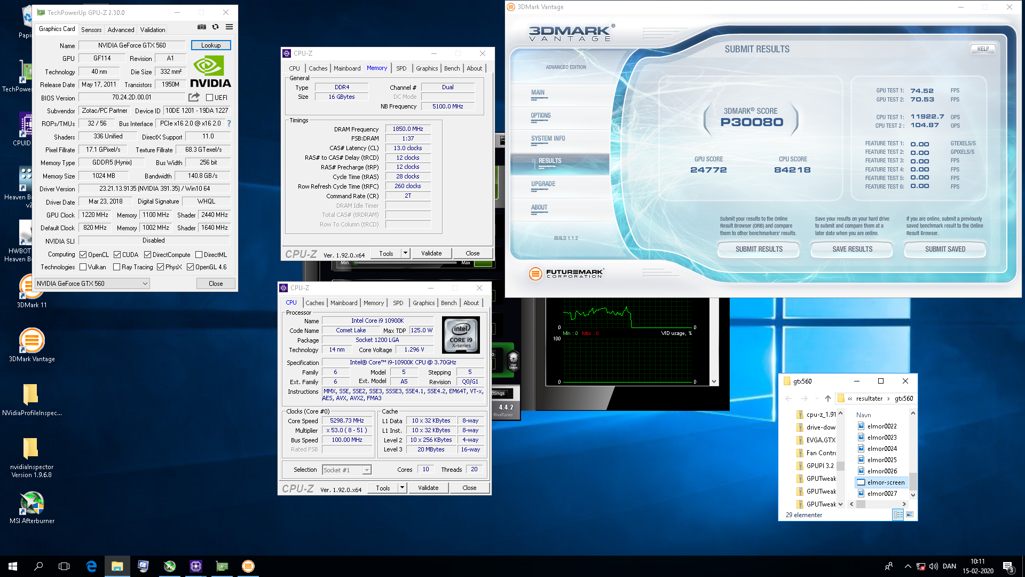Viewport: 1025px width, 577px height.
Task: Click SUBMIT SAVED in 3DMark Vantage
Action: click(945, 249)
